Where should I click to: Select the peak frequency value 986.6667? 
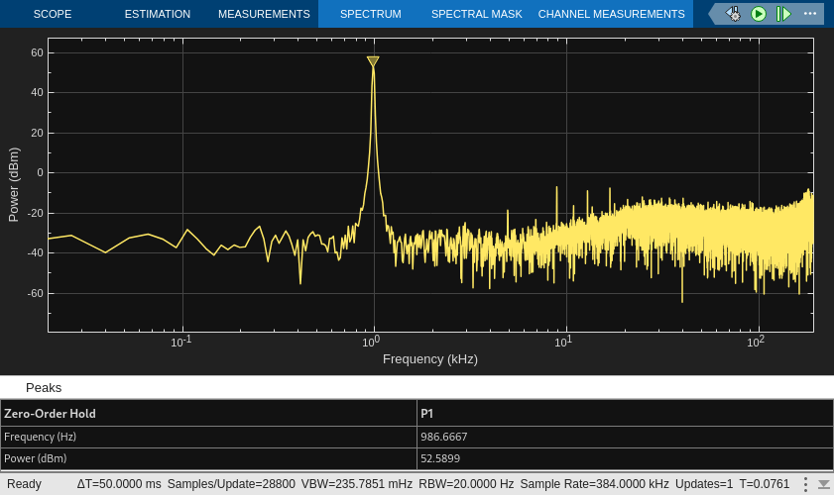pos(443,437)
